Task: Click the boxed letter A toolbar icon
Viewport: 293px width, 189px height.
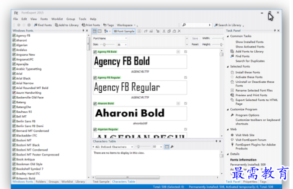Action: pyautogui.click(x=139, y=31)
